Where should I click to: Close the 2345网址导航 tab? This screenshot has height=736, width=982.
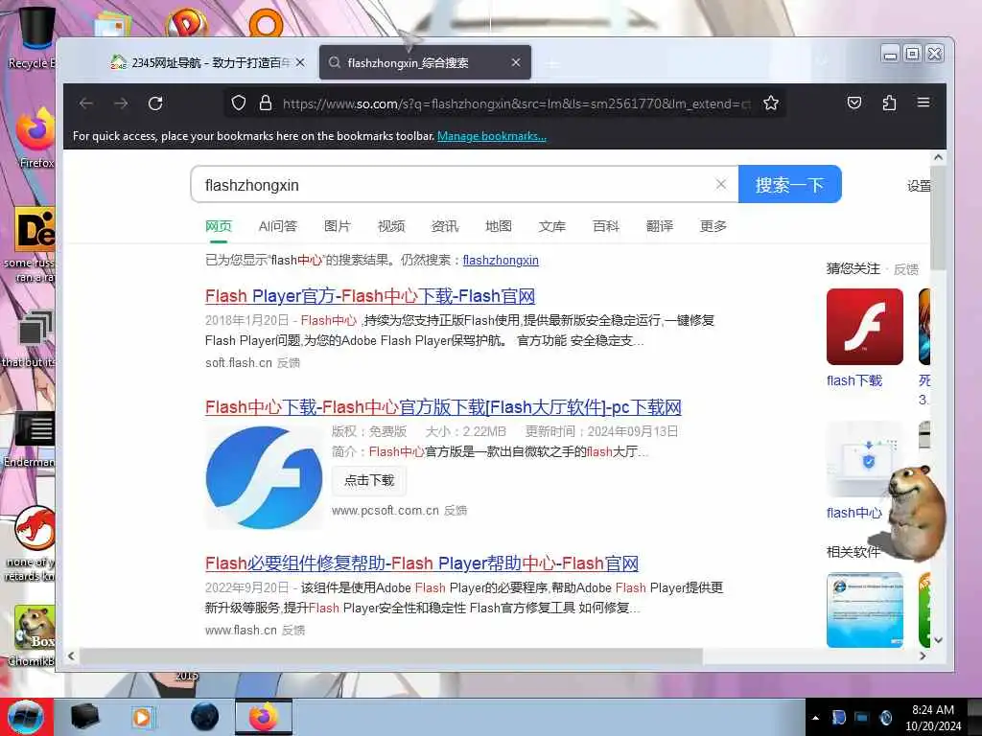(300, 62)
